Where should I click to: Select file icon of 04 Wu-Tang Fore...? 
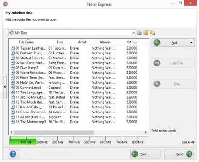13,63
